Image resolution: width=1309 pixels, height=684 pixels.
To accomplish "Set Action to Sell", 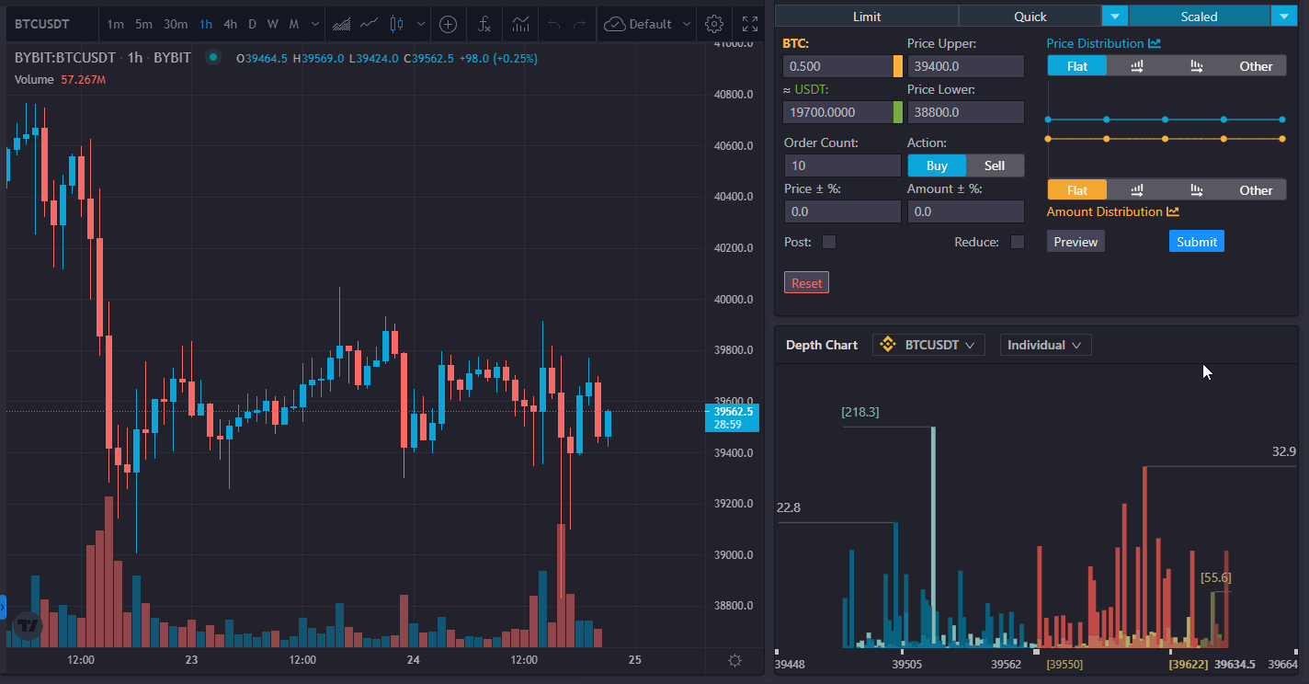I will pyautogui.click(x=995, y=165).
